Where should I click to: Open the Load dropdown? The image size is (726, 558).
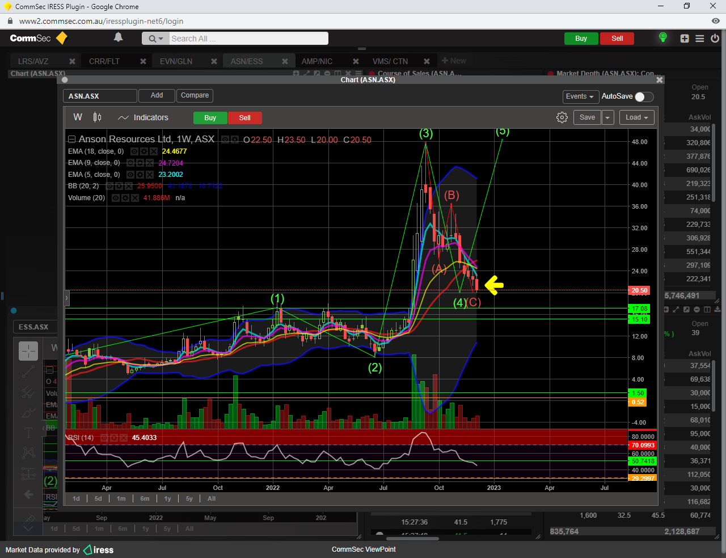[637, 117]
